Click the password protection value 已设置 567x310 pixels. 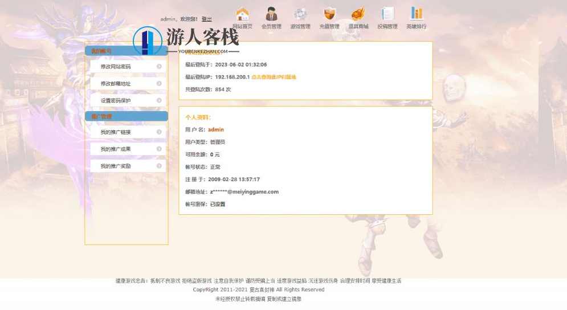[218, 205]
